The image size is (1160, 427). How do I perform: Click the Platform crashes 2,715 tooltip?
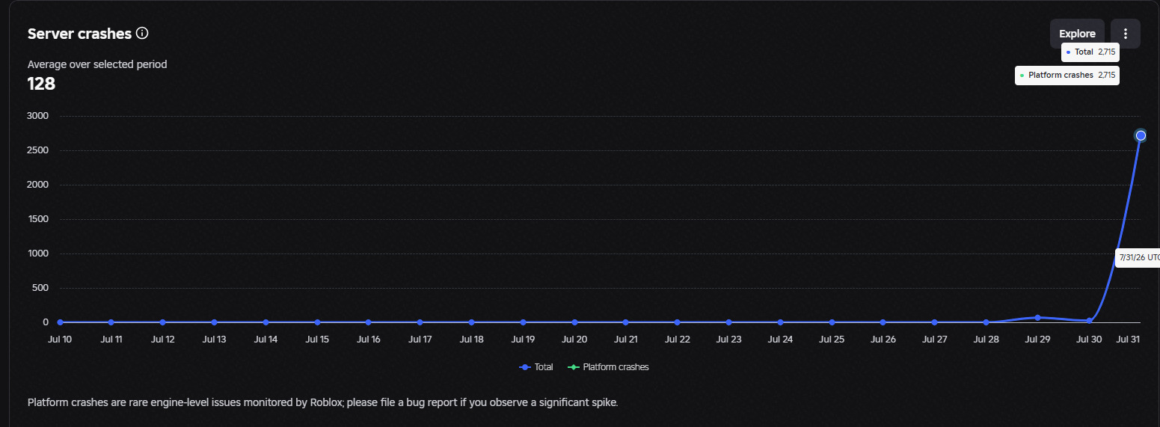(1067, 76)
